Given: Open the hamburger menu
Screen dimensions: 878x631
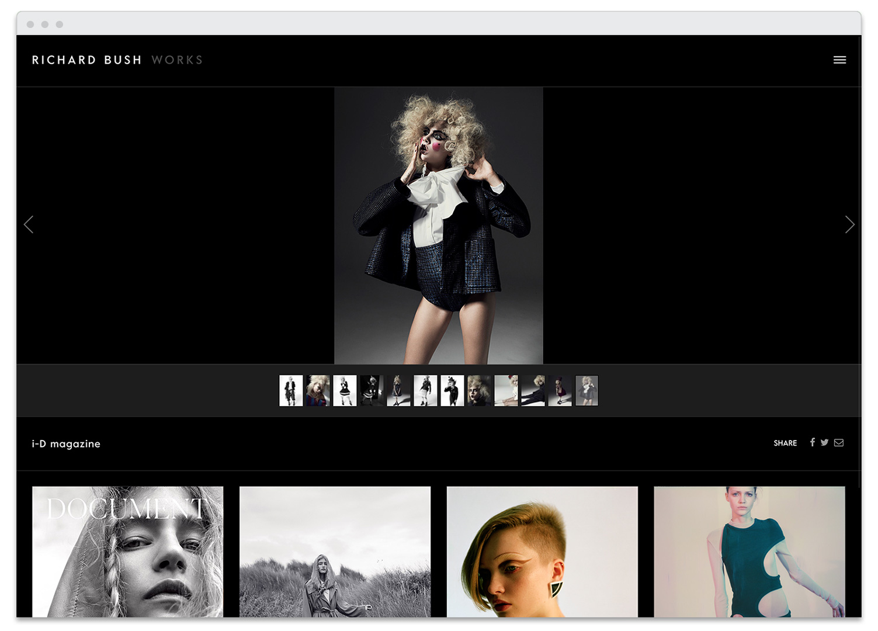Looking at the screenshot, I should 839,60.
